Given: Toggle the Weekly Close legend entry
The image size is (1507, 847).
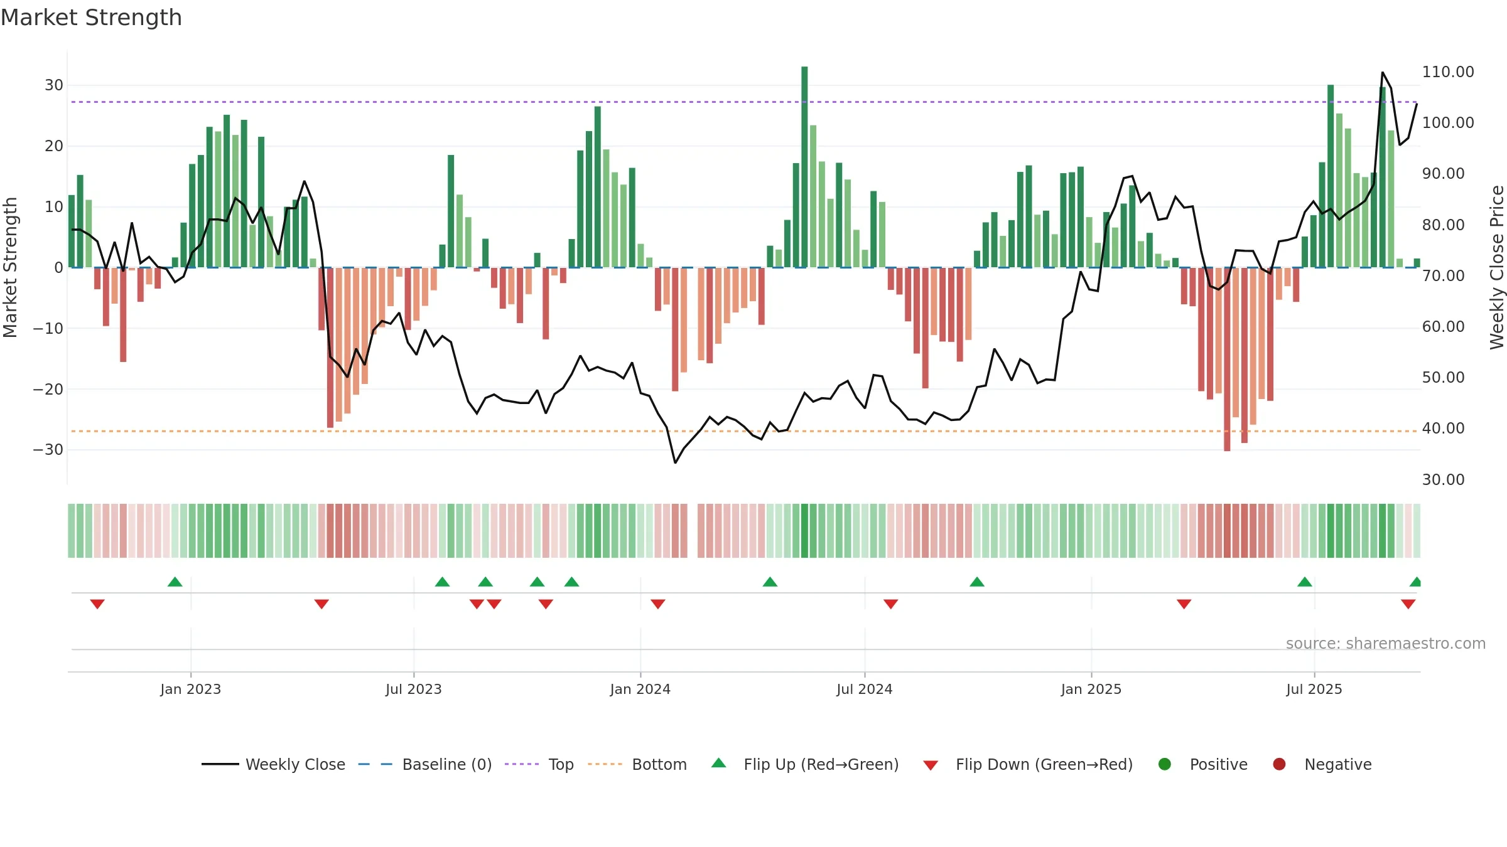Looking at the screenshot, I should (273, 764).
